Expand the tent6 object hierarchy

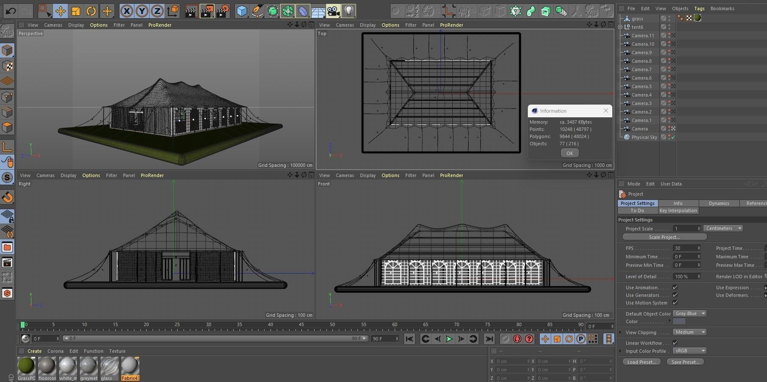pyautogui.click(x=620, y=27)
